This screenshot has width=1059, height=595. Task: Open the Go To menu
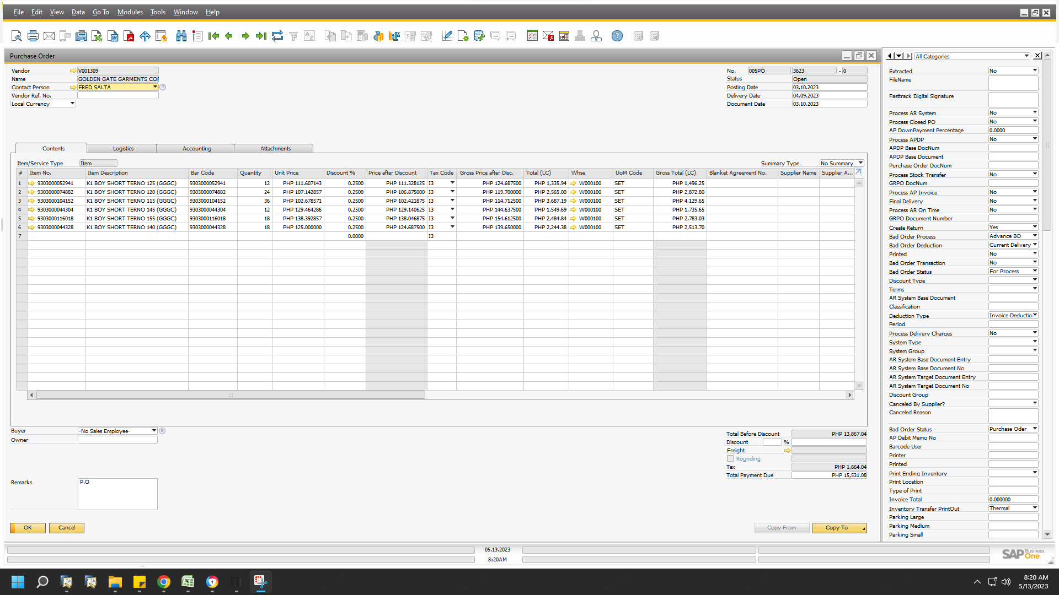tap(100, 12)
